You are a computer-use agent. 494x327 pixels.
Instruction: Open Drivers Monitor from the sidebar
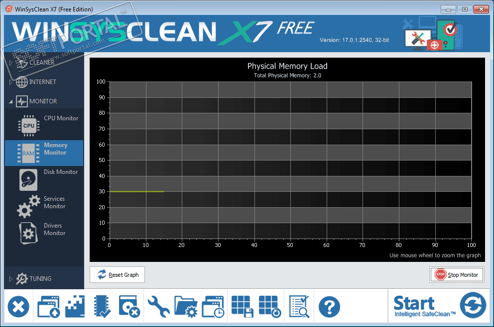click(x=44, y=233)
